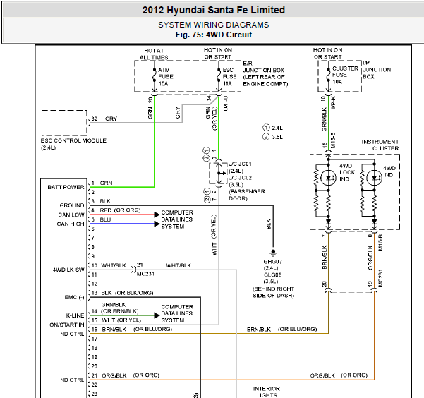Click the MC231 connector symbol at pin 21
424x398 pixels.
[x=133, y=270]
